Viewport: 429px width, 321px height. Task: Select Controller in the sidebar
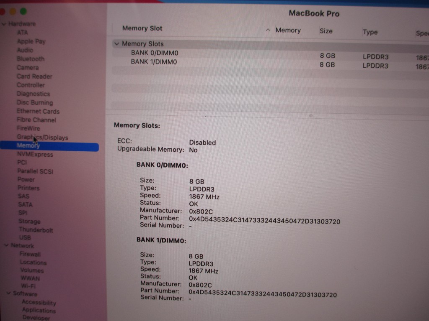31,85
